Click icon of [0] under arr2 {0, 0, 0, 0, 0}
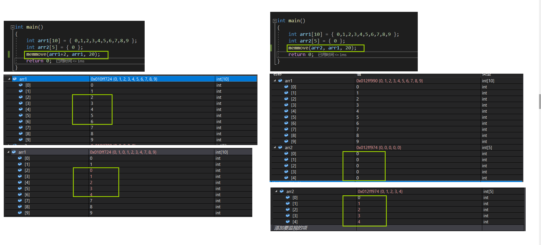 286,153
